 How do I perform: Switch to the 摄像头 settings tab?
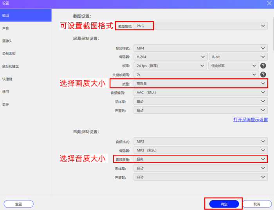point(26,41)
